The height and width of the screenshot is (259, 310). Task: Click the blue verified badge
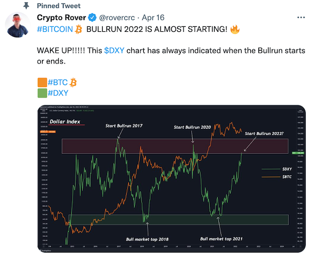click(92, 18)
